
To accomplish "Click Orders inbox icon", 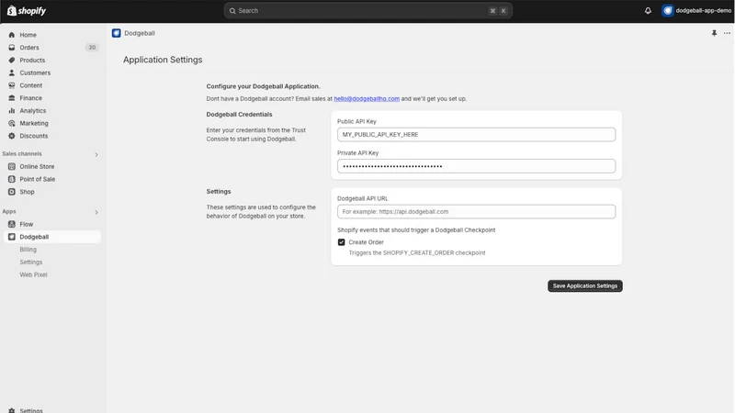I will 12,48.
